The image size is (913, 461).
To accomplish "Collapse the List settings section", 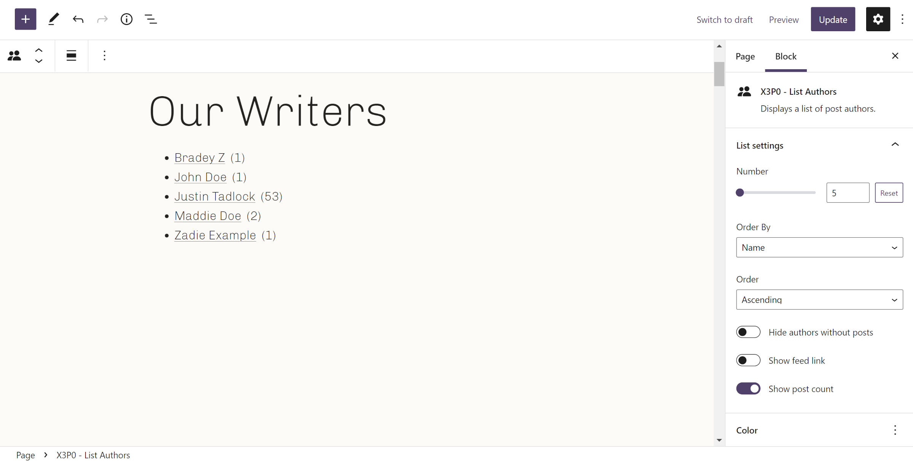I will coord(896,145).
